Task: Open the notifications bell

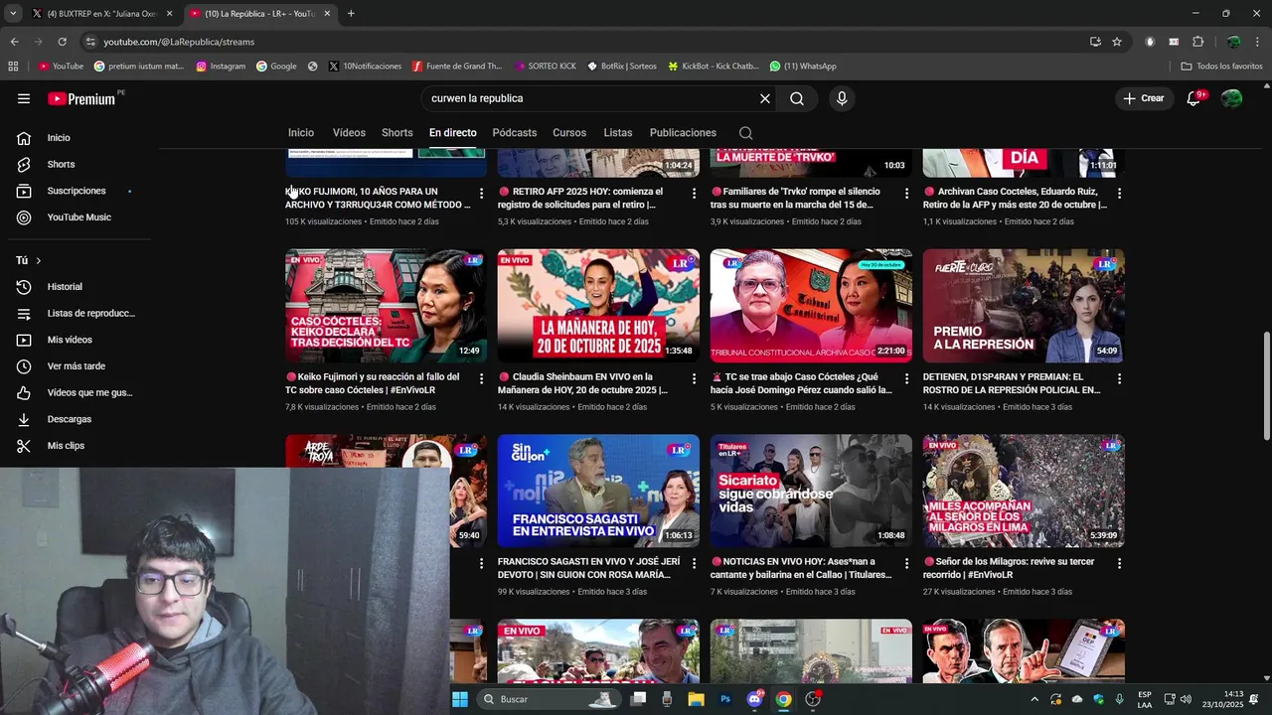Action: pyautogui.click(x=1194, y=98)
